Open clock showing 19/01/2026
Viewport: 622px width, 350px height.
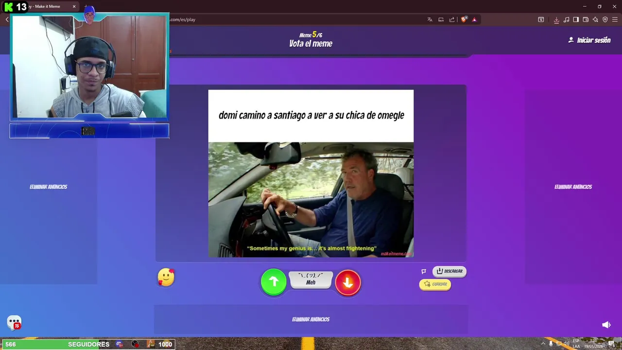click(x=593, y=344)
